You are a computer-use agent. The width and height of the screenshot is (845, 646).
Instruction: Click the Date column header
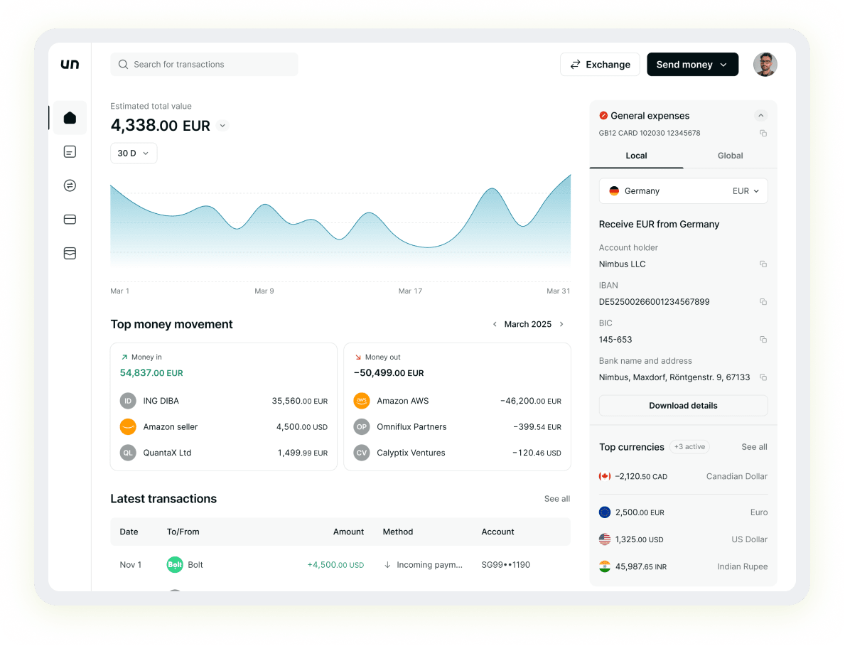click(129, 532)
